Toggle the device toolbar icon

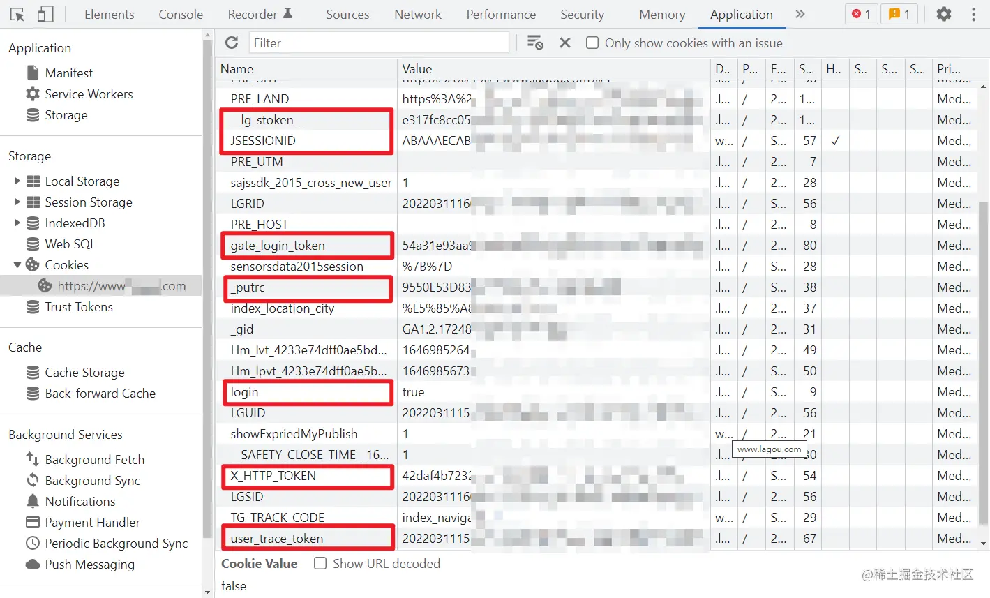[x=45, y=14]
